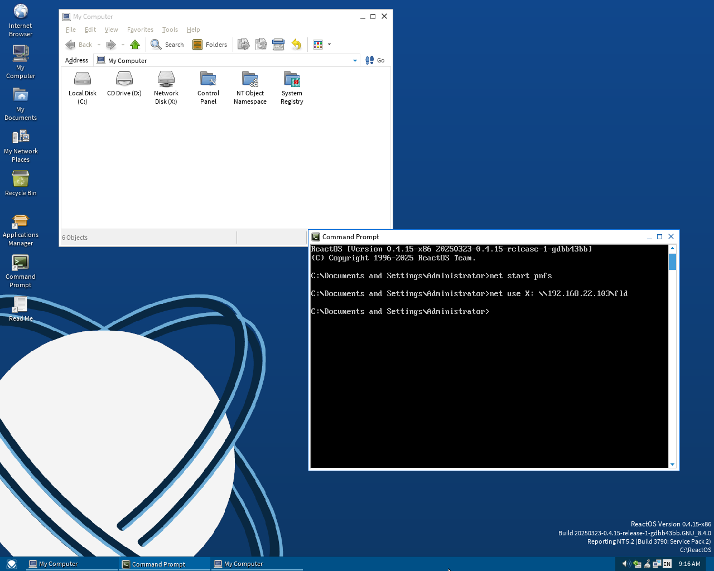Switch to Command Prompt taskbar button
The image size is (714, 571).
point(165,564)
